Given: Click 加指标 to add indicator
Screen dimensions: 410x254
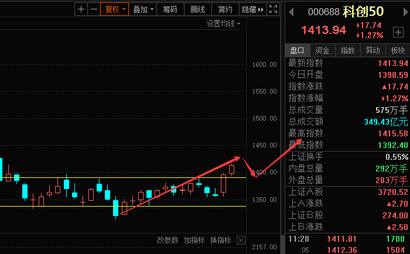Looking at the screenshot, I should click(194, 240).
